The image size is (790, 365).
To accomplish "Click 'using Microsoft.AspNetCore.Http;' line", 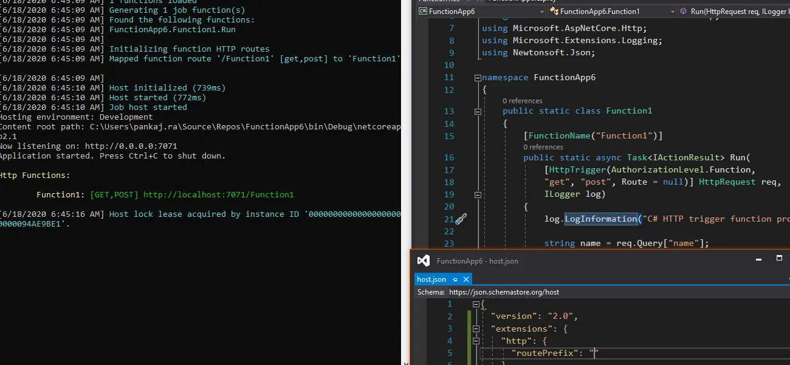I will pyautogui.click(x=565, y=28).
